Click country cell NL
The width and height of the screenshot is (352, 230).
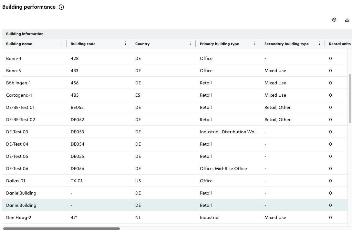138,218
